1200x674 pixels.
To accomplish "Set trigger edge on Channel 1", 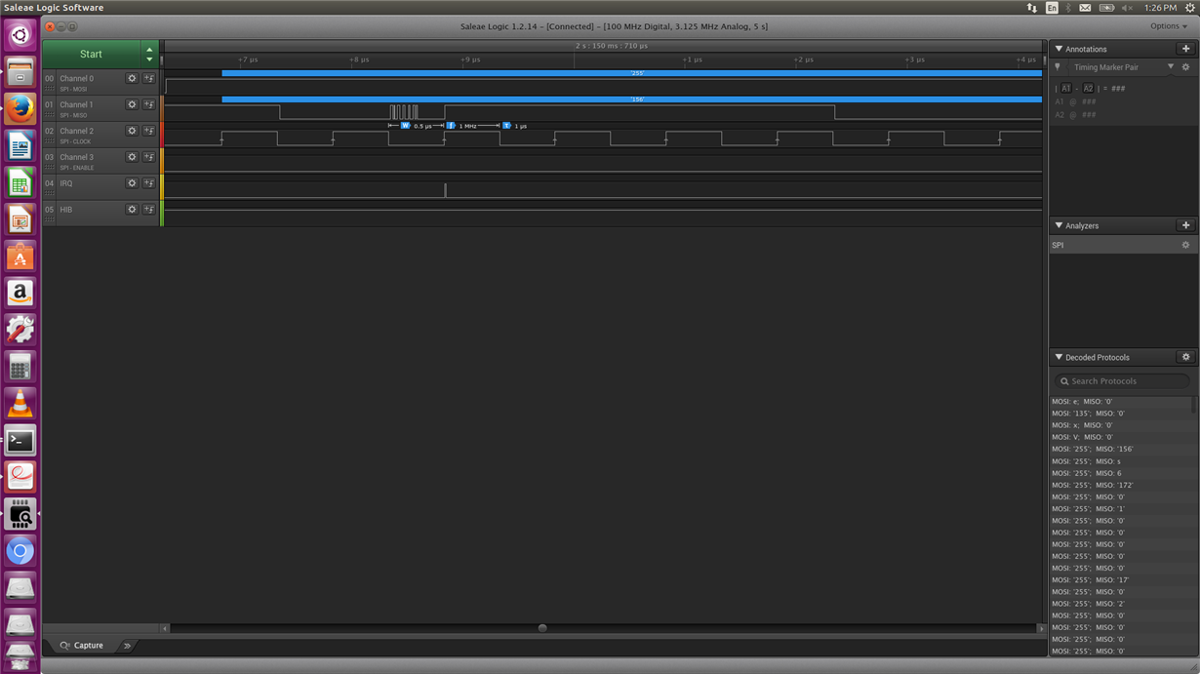I will 149,104.
